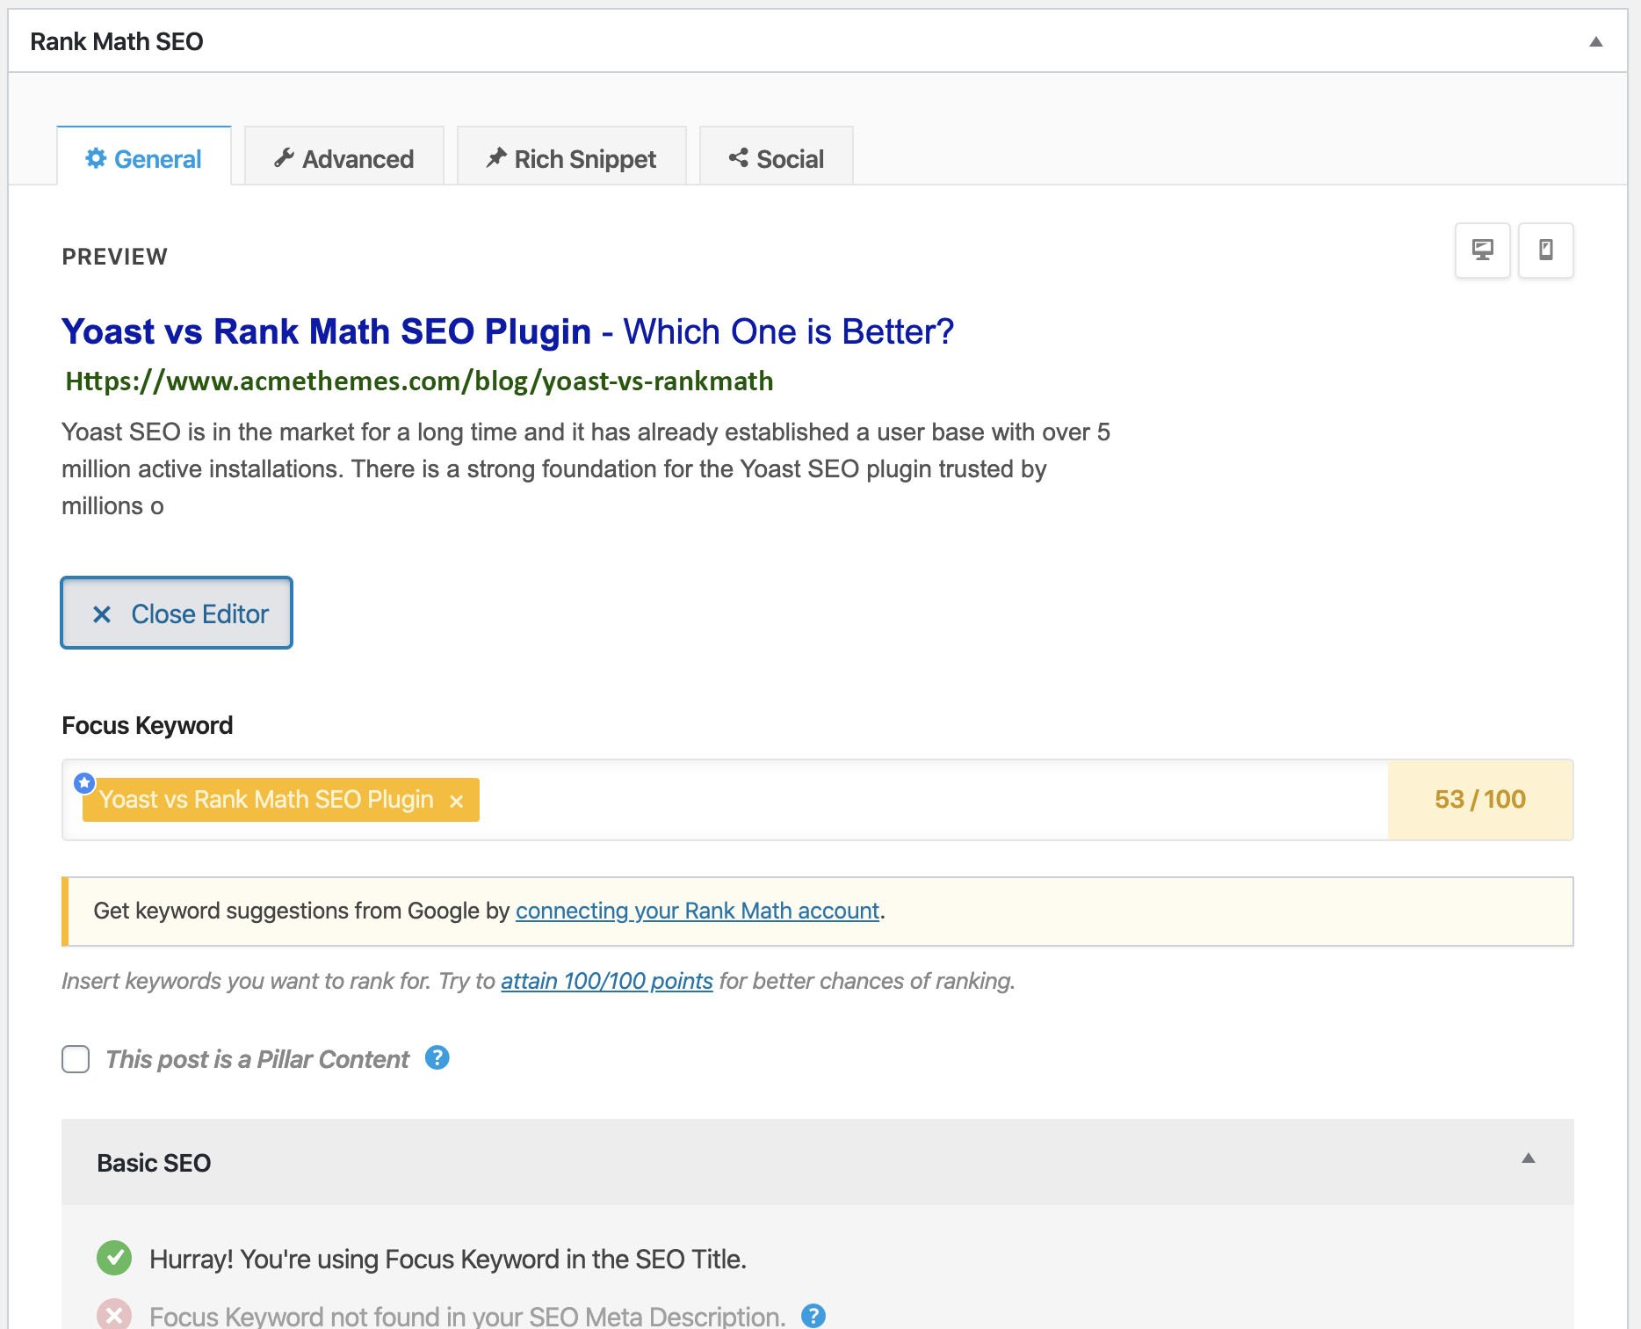
Task: Open Pillar Content help tooltip icon
Action: (x=437, y=1057)
